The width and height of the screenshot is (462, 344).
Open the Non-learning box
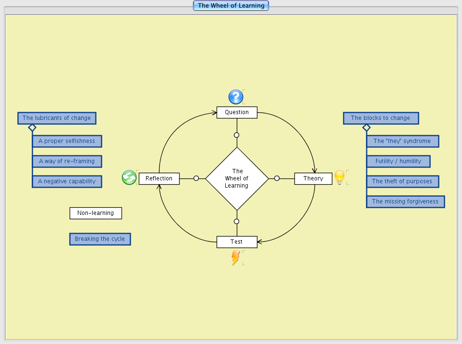coord(96,213)
